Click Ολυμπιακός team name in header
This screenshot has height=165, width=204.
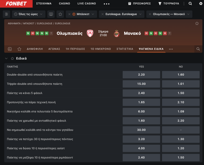pyautogui.click(x=70, y=33)
